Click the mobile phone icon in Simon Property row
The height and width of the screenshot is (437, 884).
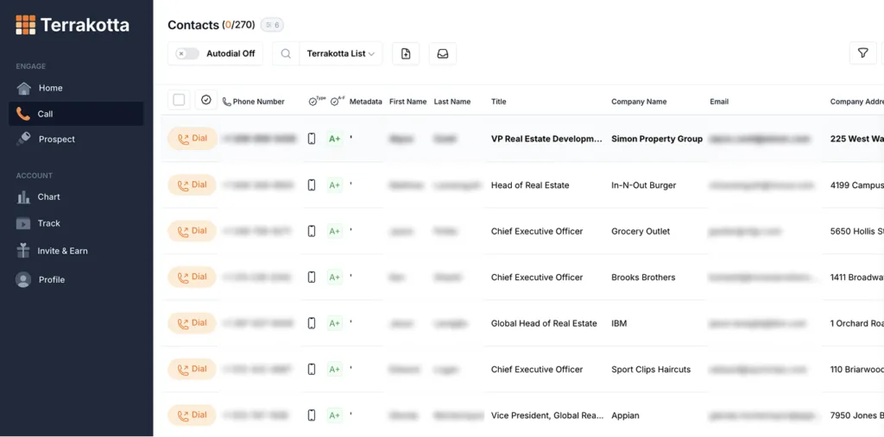[311, 139]
